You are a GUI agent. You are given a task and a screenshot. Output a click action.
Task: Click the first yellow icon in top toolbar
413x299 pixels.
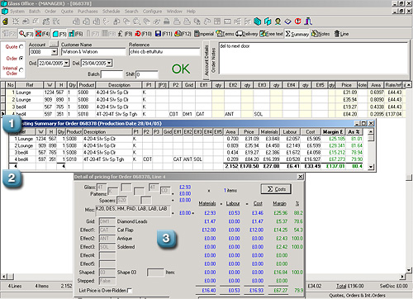tap(5, 21)
